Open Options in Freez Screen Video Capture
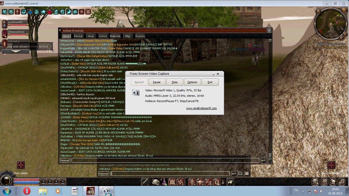The height and width of the screenshot is (196, 349). (192, 82)
